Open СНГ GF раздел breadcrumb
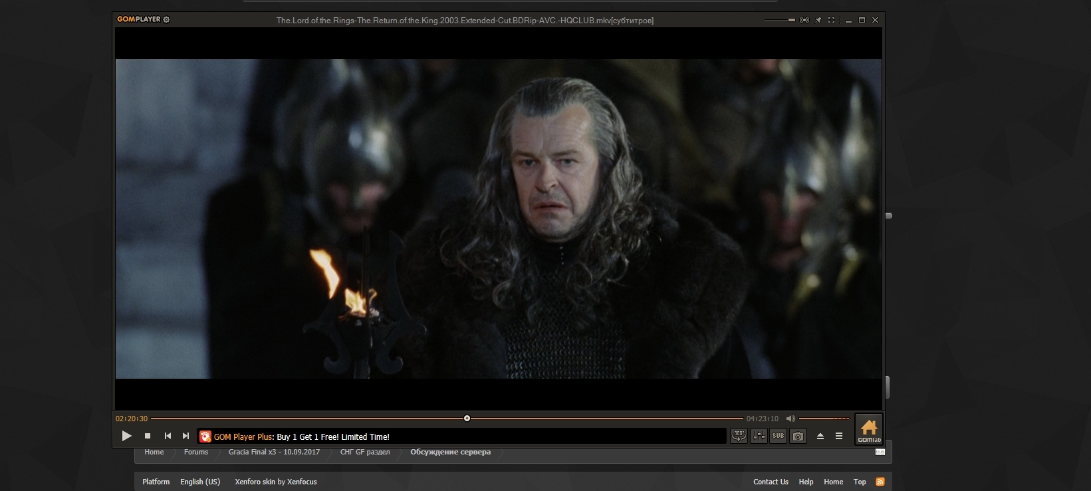This screenshot has height=491, width=1091. (x=365, y=452)
